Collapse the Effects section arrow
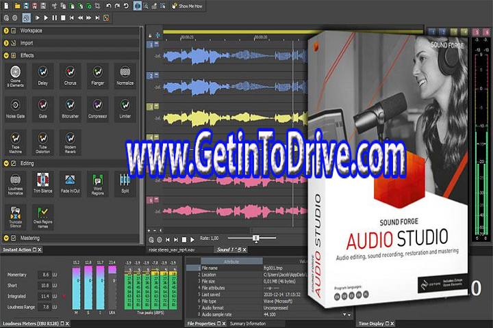Screen dimensions: 493x328 click(6, 55)
